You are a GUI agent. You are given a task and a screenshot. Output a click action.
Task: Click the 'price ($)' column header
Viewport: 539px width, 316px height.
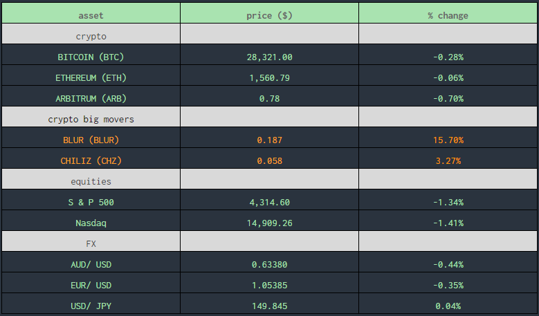pos(270,13)
